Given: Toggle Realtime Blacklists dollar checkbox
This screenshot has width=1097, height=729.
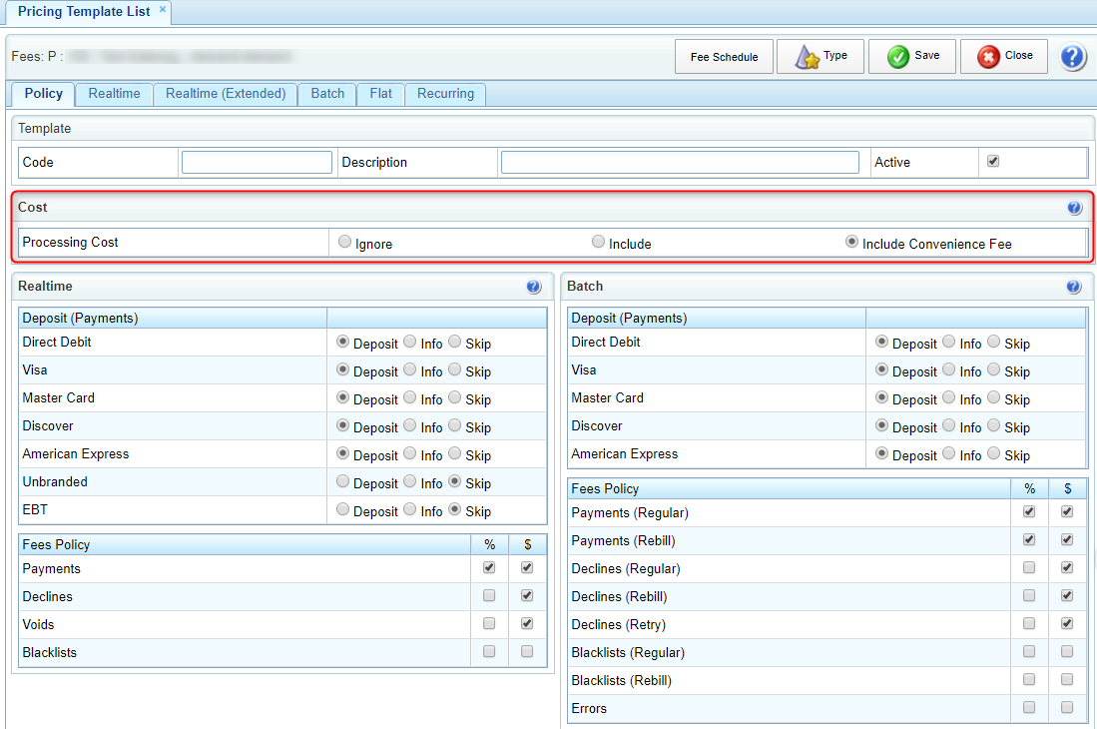Looking at the screenshot, I should pyautogui.click(x=527, y=651).
